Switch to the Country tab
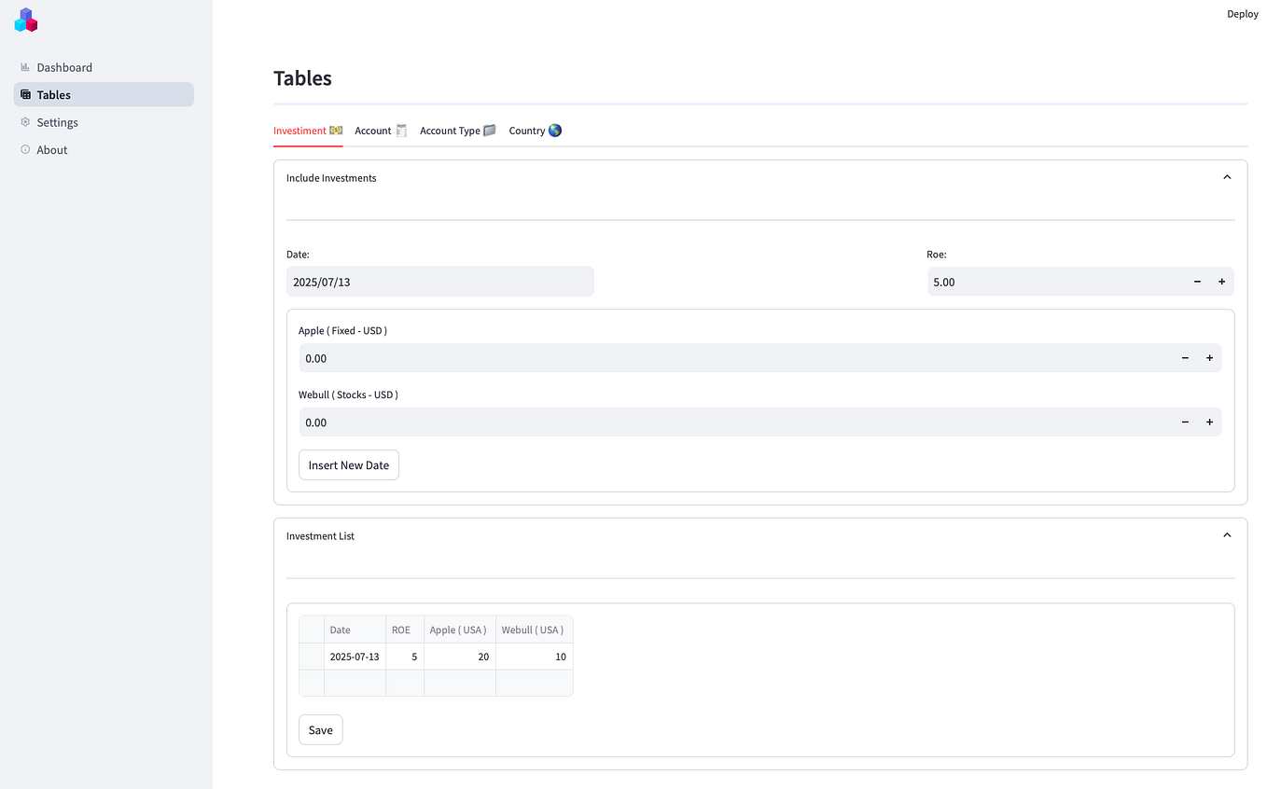Viewport: 1267px width, 789px height. coord(526,130)
